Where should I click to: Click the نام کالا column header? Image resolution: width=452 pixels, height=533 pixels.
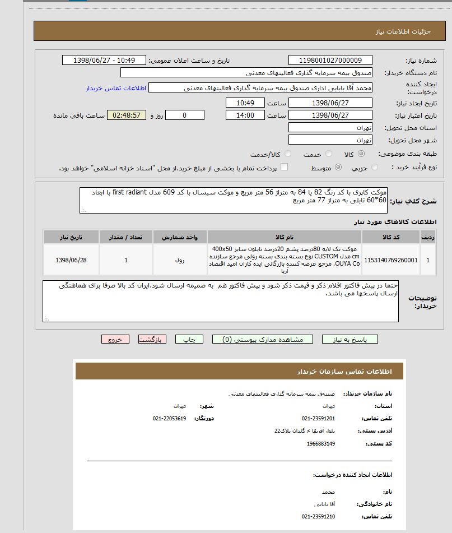[285, 237]
